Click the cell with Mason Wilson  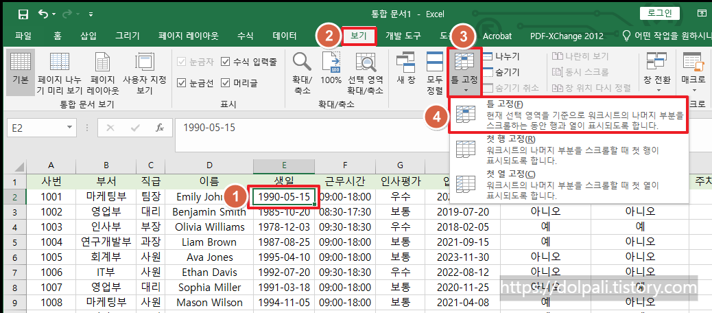(209, 303)
